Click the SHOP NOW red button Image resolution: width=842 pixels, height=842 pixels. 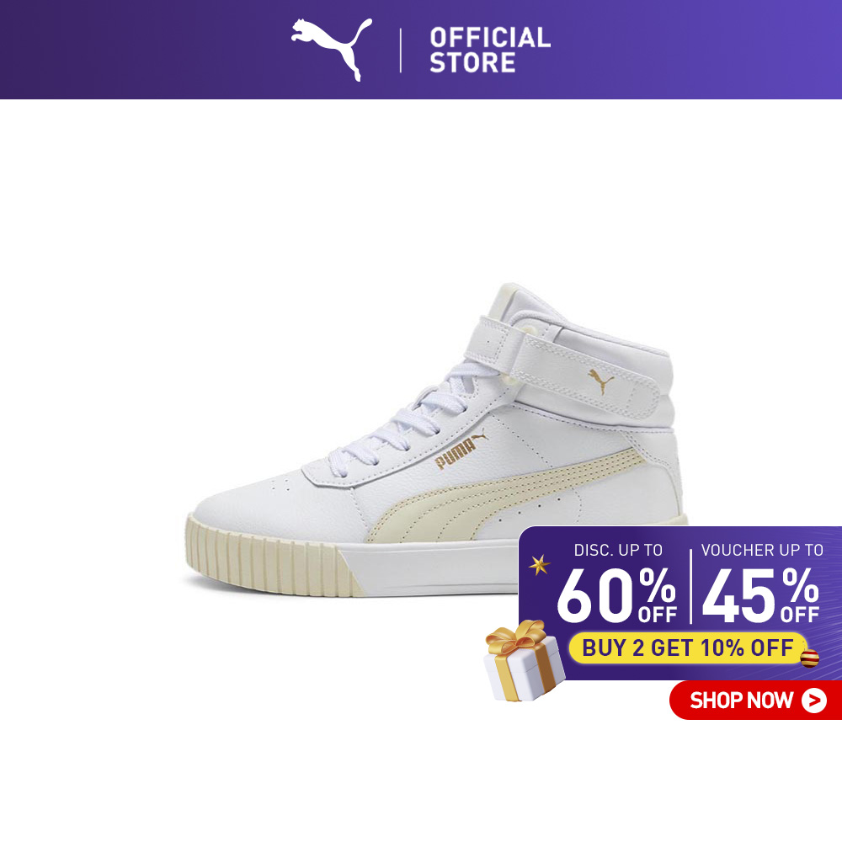pos(755,700)
